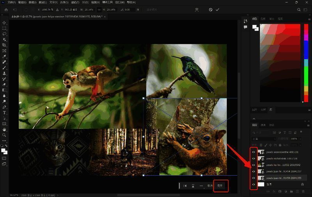The width and height of the screenshot is (312, 197).
Task: Hide the pexels-sean-valentine layer
Action: (x=254, y=152)
